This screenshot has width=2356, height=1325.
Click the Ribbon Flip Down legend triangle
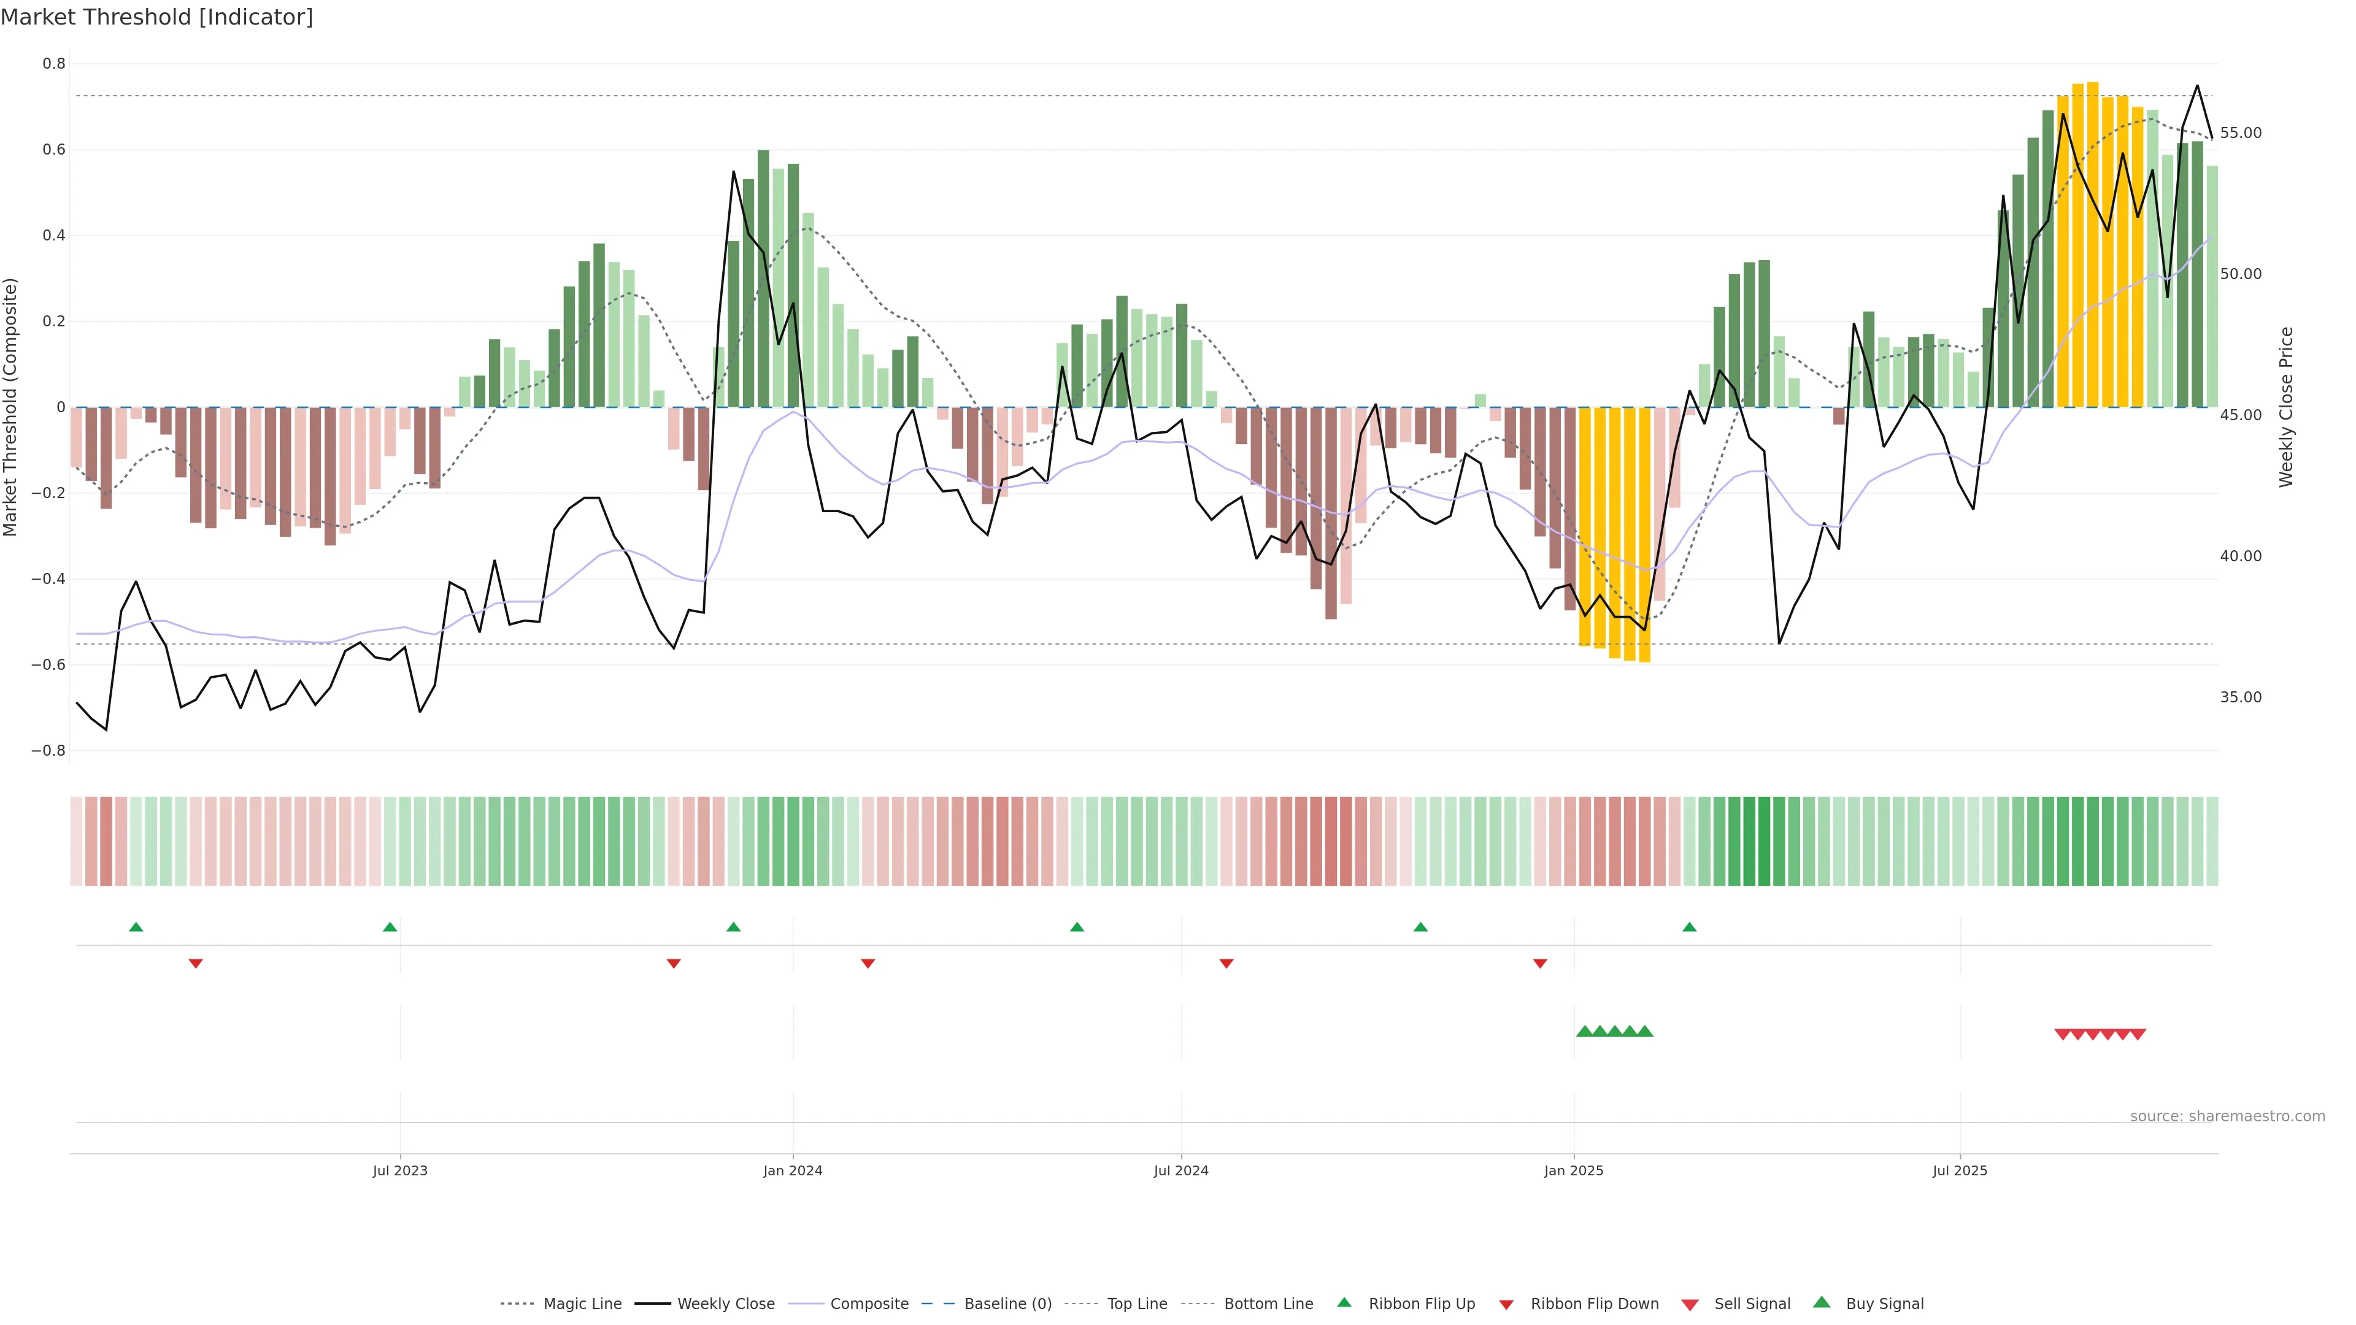click(x=1506, y=1305)
